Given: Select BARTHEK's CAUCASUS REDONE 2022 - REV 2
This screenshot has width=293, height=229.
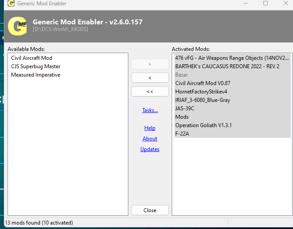Looking at the screenshot, I should [232, 66].
